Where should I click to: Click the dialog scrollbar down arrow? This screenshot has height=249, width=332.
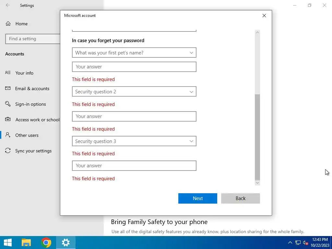pos(257,183)
